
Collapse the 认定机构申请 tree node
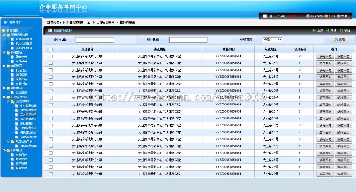[x=8, y=141]
